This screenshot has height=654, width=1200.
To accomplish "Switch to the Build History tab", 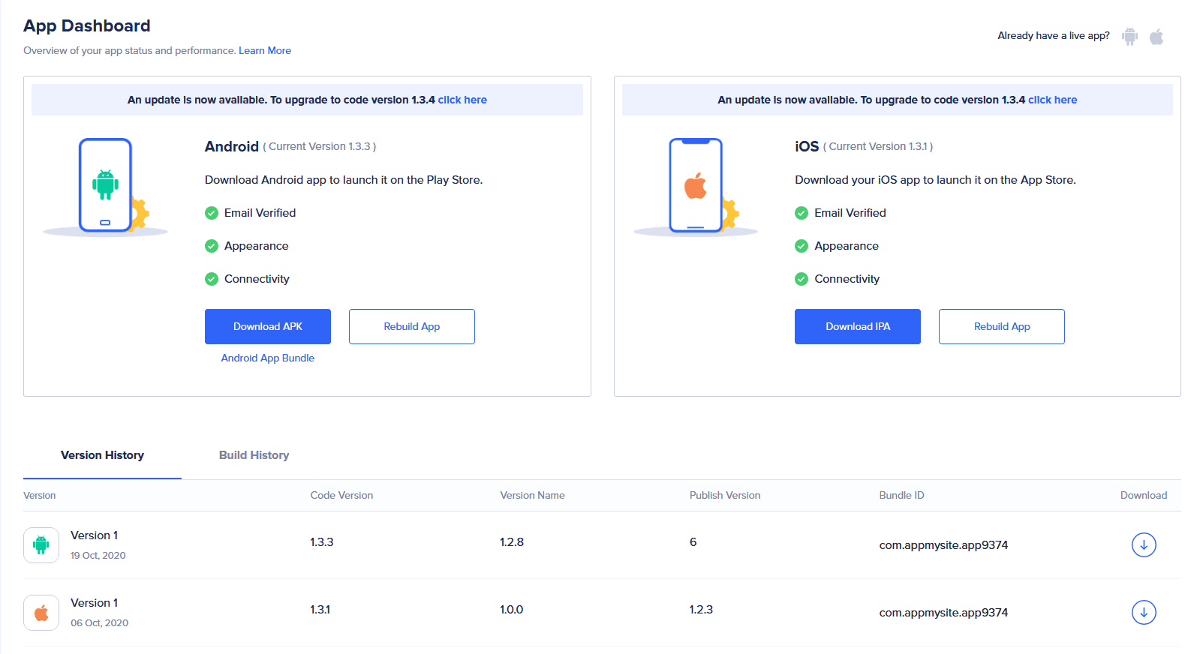I will [x=254, y=455].
